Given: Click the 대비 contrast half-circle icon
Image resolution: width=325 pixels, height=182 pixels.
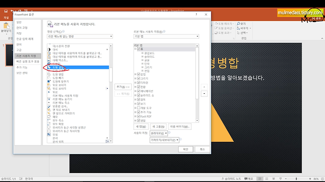Looking at the screenshot, I should pyautogui.click(x=49, y=50).
